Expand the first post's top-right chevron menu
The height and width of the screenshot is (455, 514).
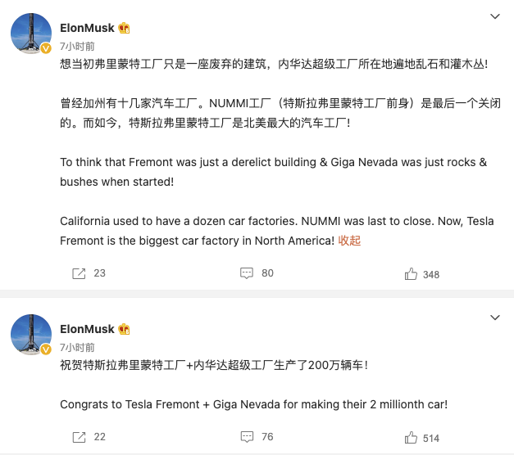(494, 16)
